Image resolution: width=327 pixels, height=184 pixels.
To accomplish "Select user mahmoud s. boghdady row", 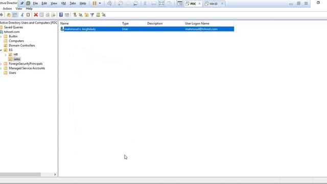I will [x=147, y=29].
